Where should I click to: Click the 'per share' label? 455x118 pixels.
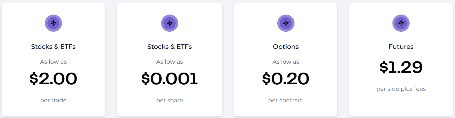click(170, 100)
